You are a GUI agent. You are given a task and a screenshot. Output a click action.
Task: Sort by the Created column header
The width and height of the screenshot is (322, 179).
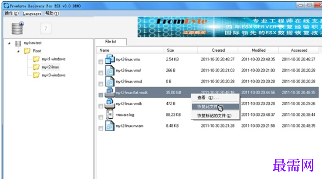(x=218, y=50)
